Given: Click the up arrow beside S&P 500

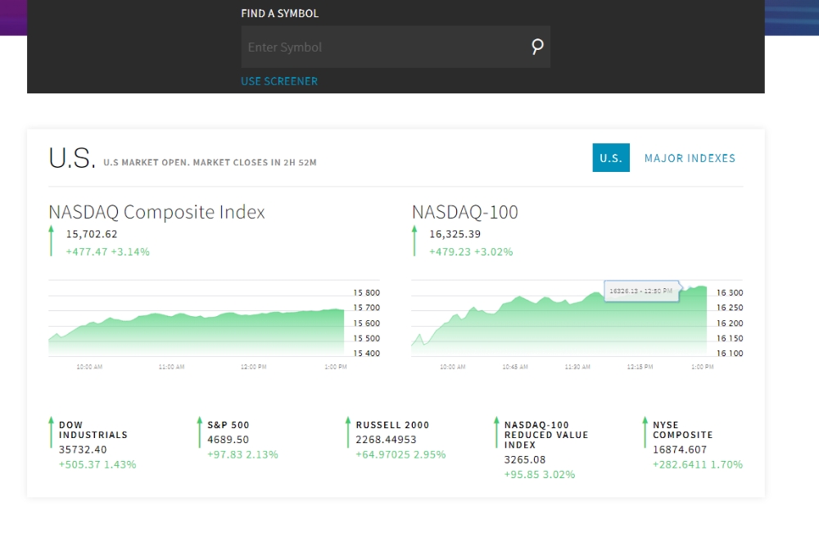Looking at the screenshot, I should (200, 432).
